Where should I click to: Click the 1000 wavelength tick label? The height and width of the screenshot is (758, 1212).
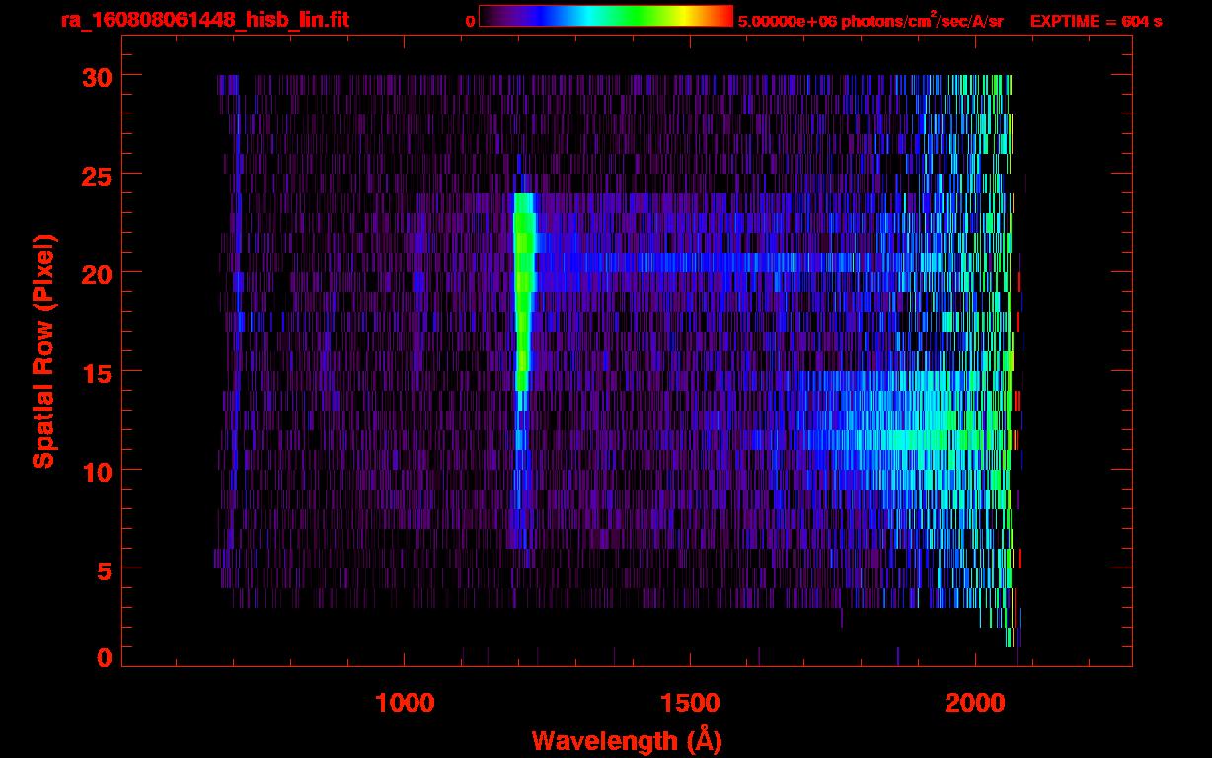pyautogui.click(x=406, y=703)
